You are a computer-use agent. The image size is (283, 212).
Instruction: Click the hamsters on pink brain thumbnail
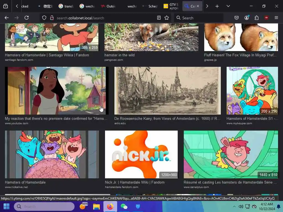52,155
